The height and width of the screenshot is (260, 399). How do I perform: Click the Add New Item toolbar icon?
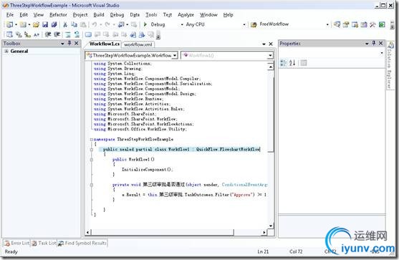(23, 24)
